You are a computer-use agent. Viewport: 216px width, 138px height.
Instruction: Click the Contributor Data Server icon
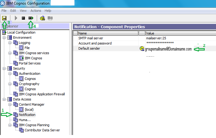[22, 130]
